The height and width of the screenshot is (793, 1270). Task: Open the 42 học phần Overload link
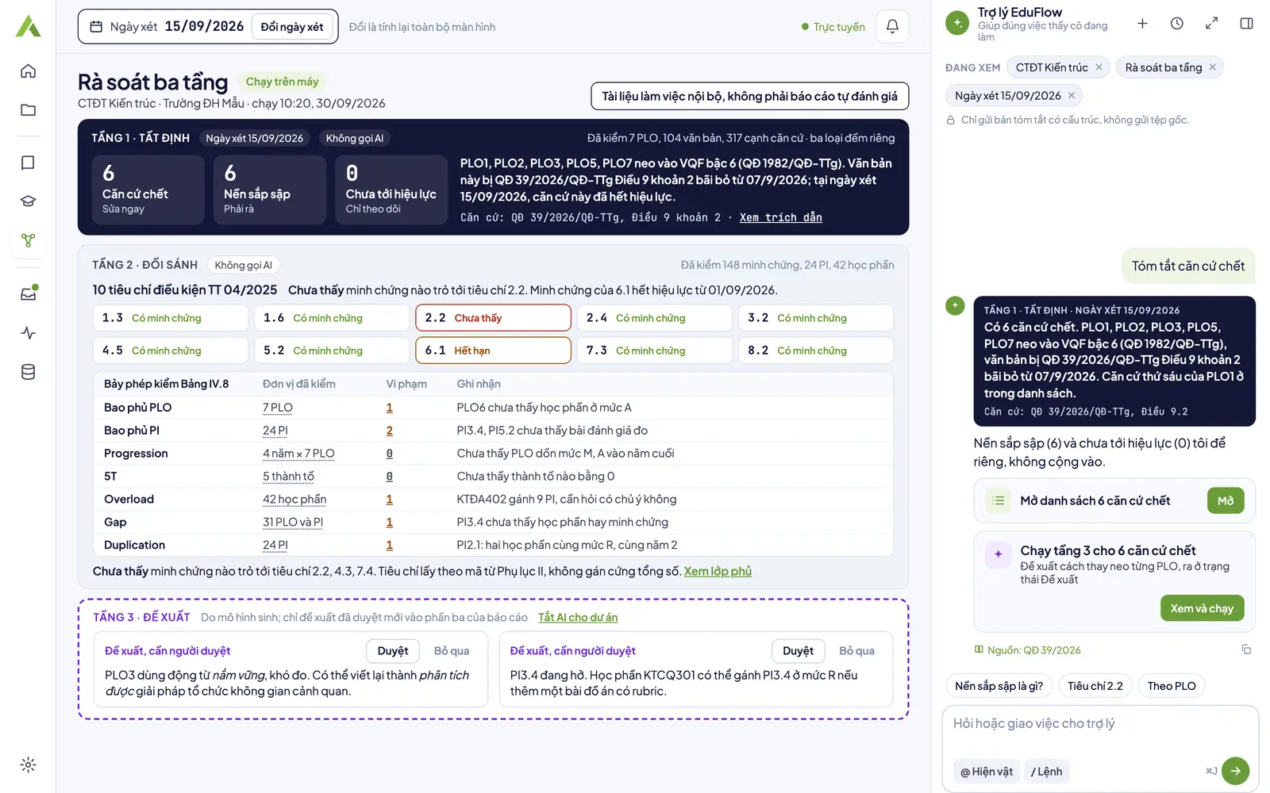294,500
